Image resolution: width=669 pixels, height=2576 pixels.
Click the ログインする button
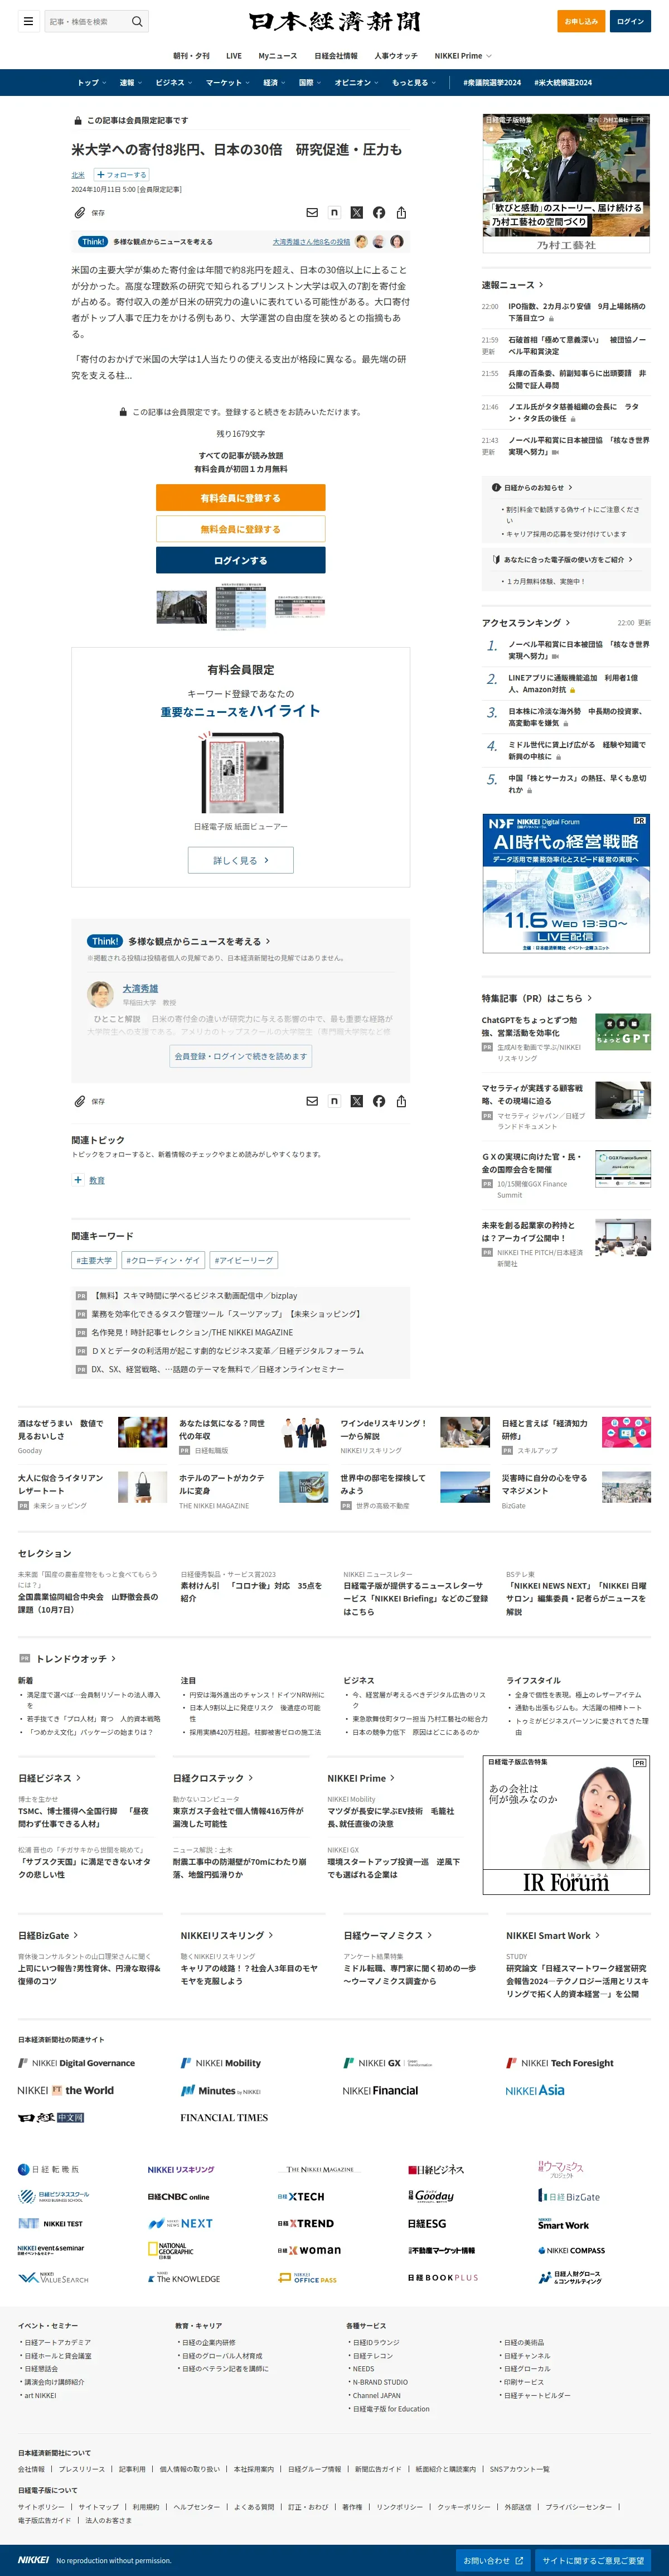click(x=241, y=560)
